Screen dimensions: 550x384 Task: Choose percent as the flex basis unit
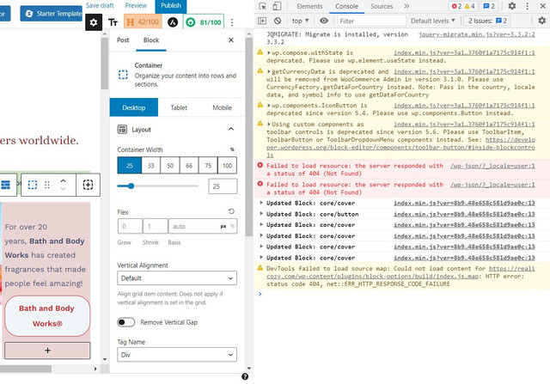pyautogui.click(x=232, y=227)
